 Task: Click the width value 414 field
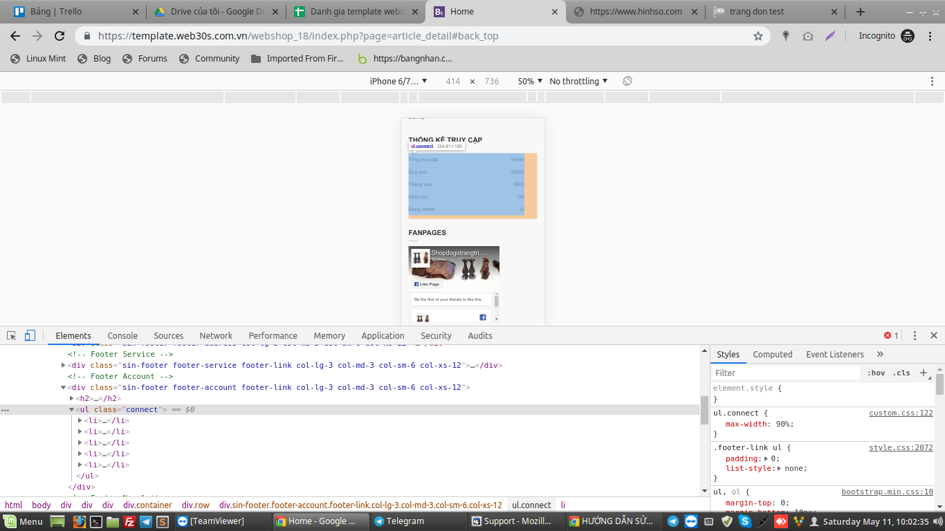pos(453,81)
